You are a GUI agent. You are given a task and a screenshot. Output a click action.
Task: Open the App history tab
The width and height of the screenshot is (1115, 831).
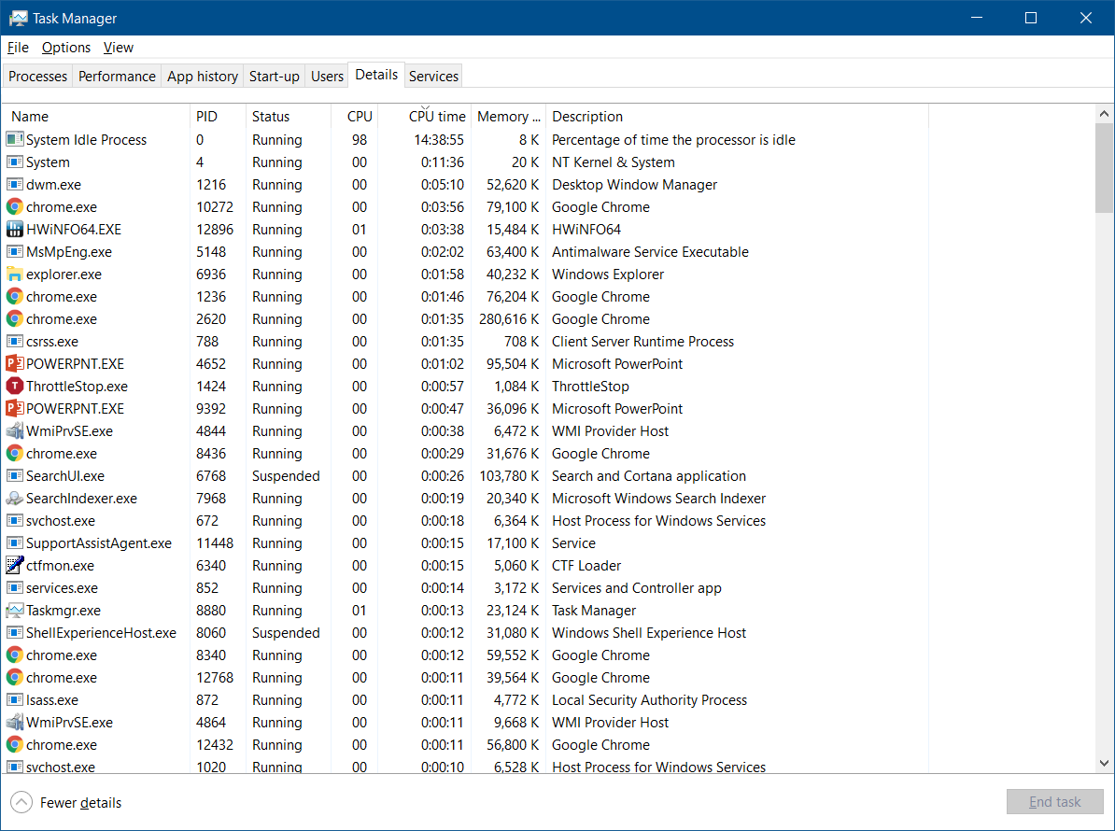(202, 76)
